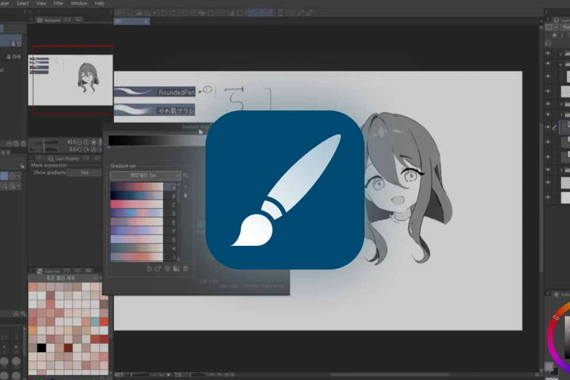Click Navigator rotate left icon

click(79, 149)
